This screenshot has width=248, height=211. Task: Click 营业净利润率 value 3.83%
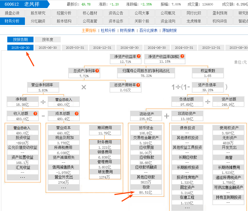[x=43, y=90]
